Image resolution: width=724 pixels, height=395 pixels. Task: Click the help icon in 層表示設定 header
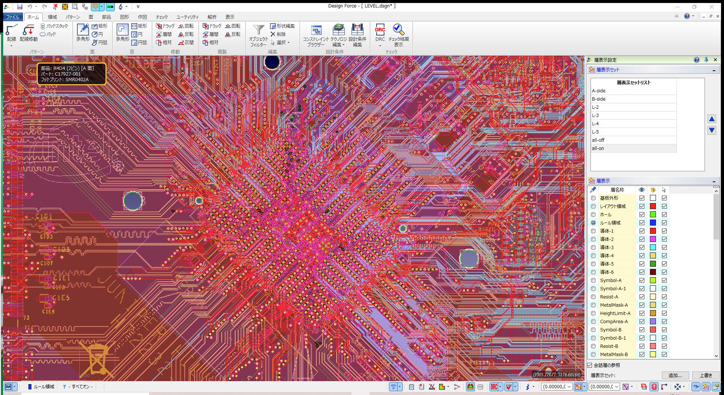point(696,60)
